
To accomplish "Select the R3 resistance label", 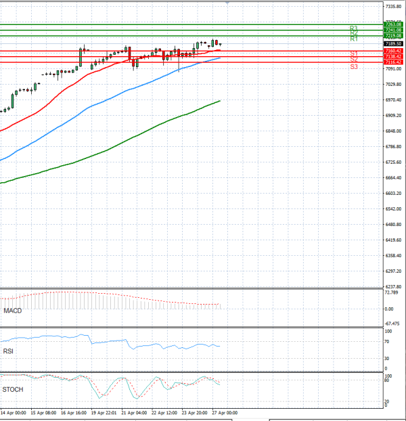I will click(x=353, y=28).
